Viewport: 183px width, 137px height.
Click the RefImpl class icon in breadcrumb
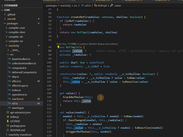(96, 6)
